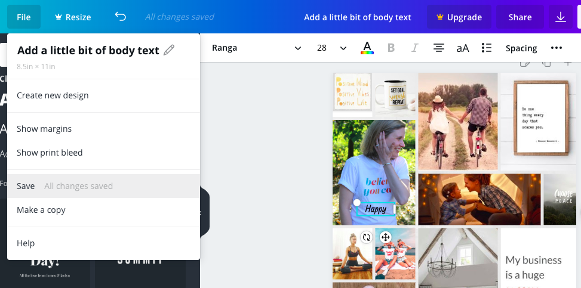Click the pencil icon to rename design
This screenshot has width=581, height=288.
click(x=169, y=50)
